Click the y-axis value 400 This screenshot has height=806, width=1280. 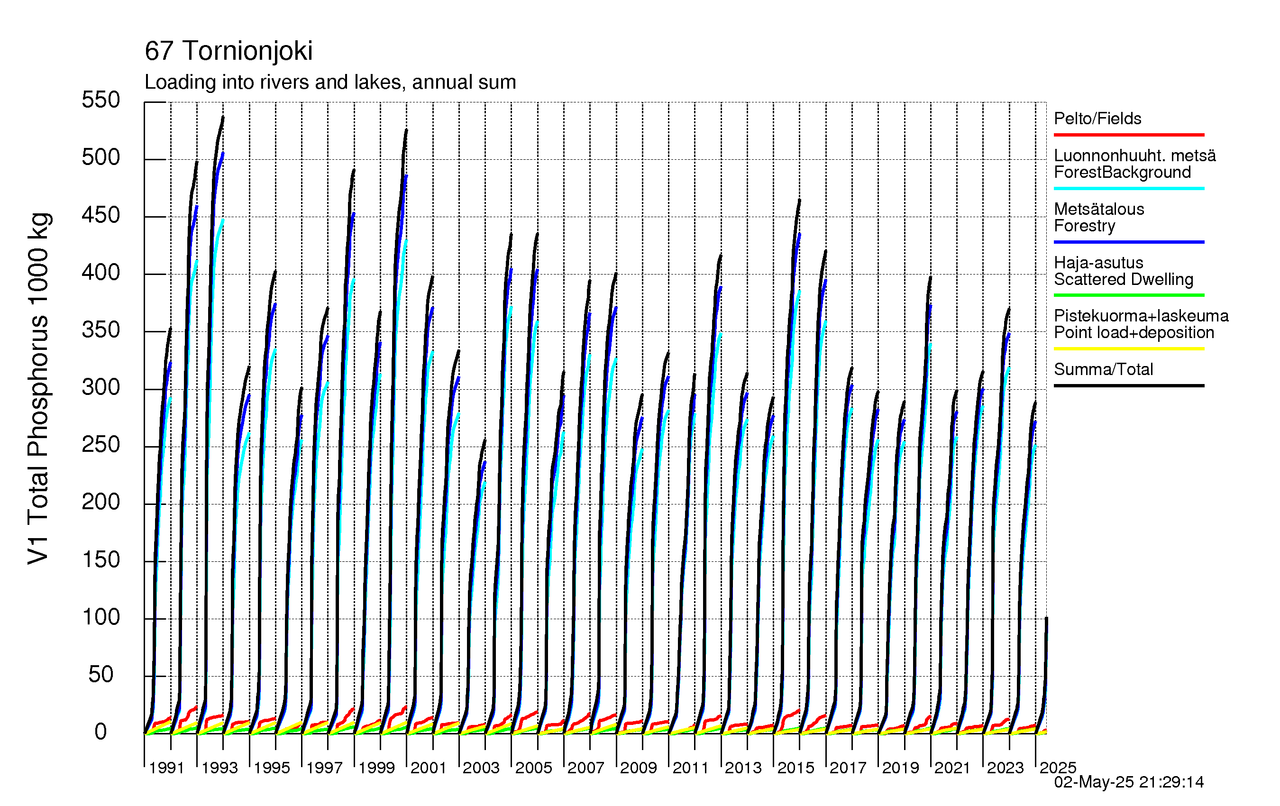pos(101,272)
